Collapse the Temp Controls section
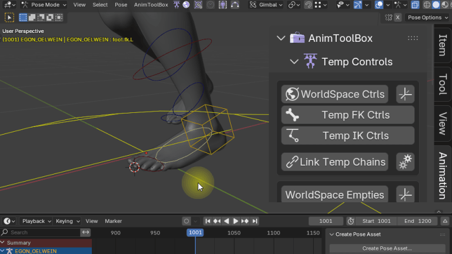 pos(294,62)
